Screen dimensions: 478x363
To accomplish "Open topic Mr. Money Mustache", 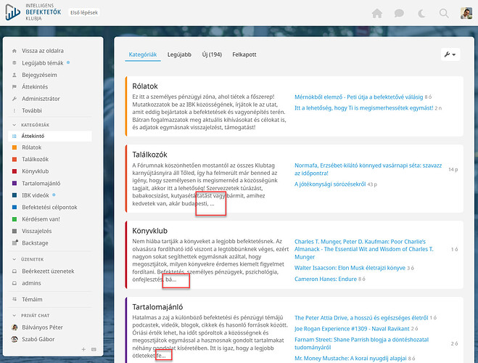I will (x=350, y=359).
